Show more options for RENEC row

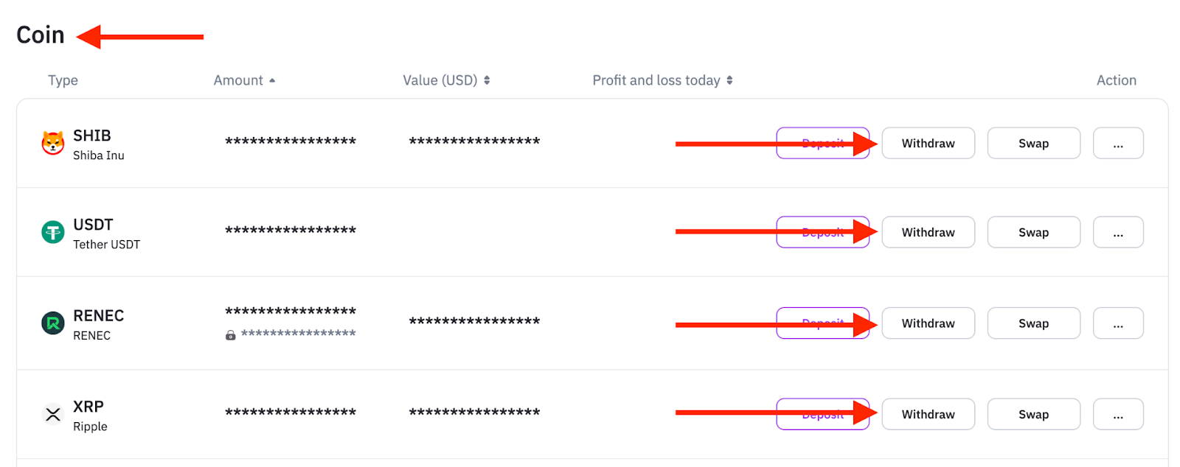(1118, 323)
